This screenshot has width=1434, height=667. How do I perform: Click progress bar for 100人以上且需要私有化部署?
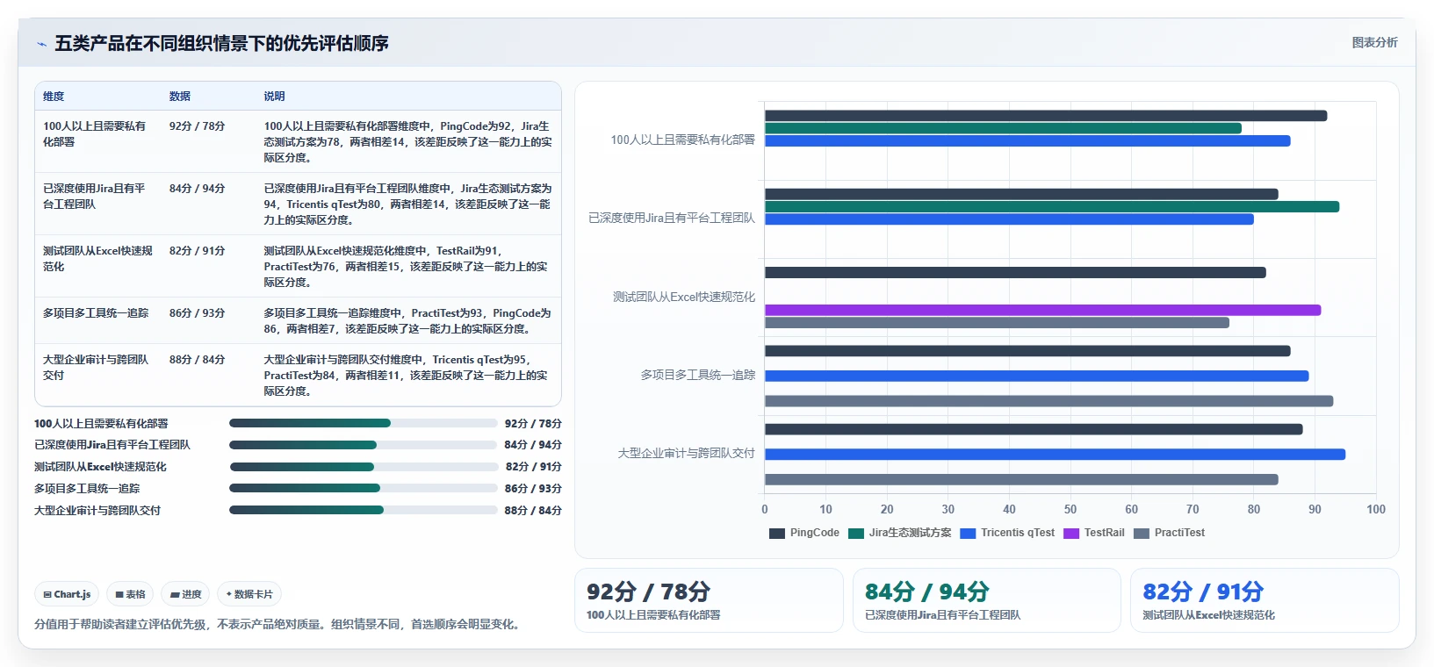coord(363,423)
